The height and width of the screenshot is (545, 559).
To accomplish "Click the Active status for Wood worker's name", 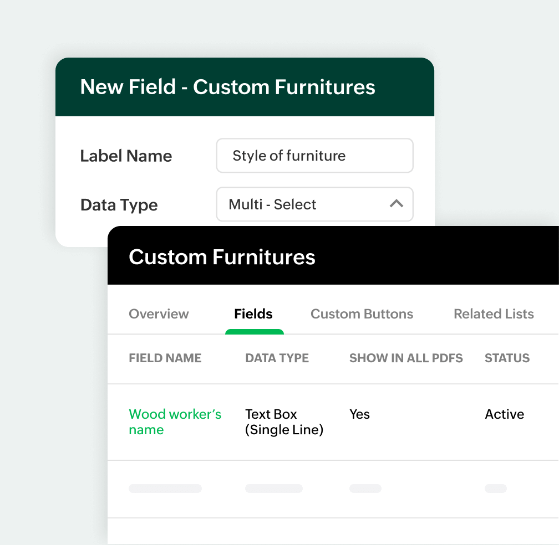I will coord(504,414).
